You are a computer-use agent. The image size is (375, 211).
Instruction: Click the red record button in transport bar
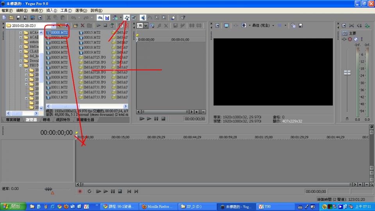coord(80,191)
